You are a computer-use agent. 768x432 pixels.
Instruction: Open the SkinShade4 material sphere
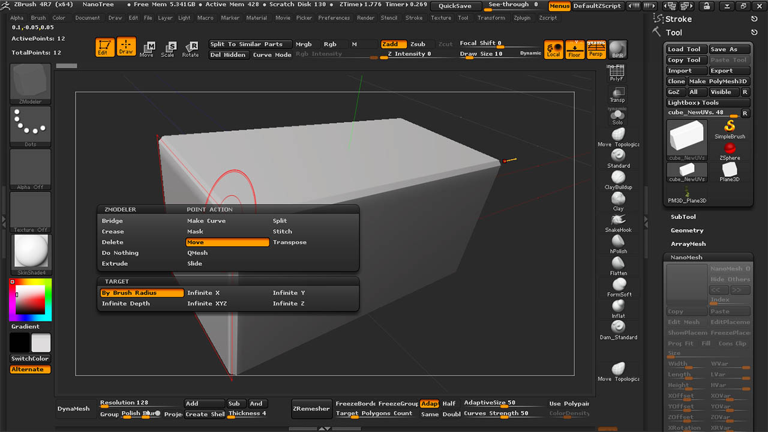click(x=31, y=254)
